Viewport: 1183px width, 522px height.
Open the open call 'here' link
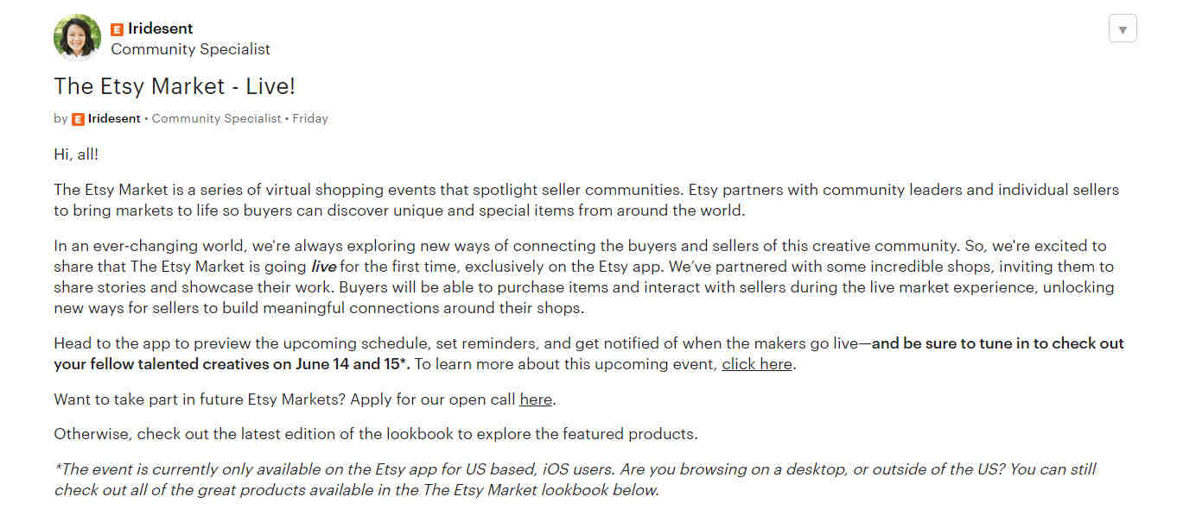[x=536, y=399]
